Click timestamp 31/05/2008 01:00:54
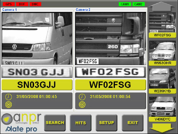Image resolution: width=178 pixels, height=134 pixels. 110,97
